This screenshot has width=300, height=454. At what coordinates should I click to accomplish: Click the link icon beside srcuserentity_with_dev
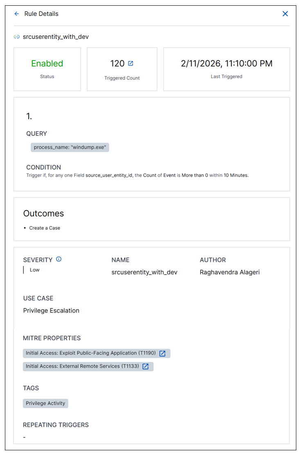(x=17, y=37)
